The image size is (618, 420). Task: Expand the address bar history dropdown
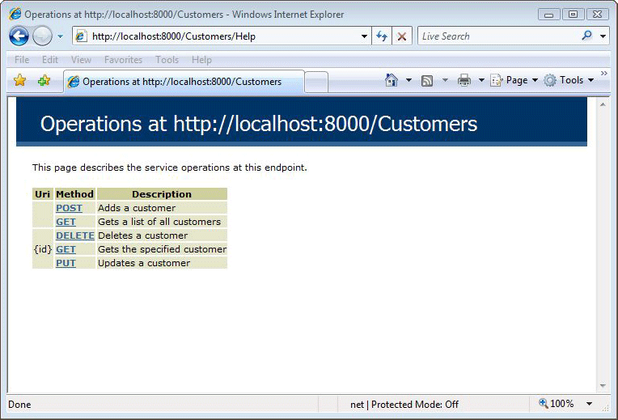364,36
